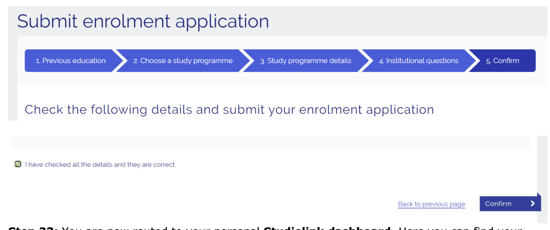Click the 'Check the following details' heading
550x230 pixels.
point(229,109)
